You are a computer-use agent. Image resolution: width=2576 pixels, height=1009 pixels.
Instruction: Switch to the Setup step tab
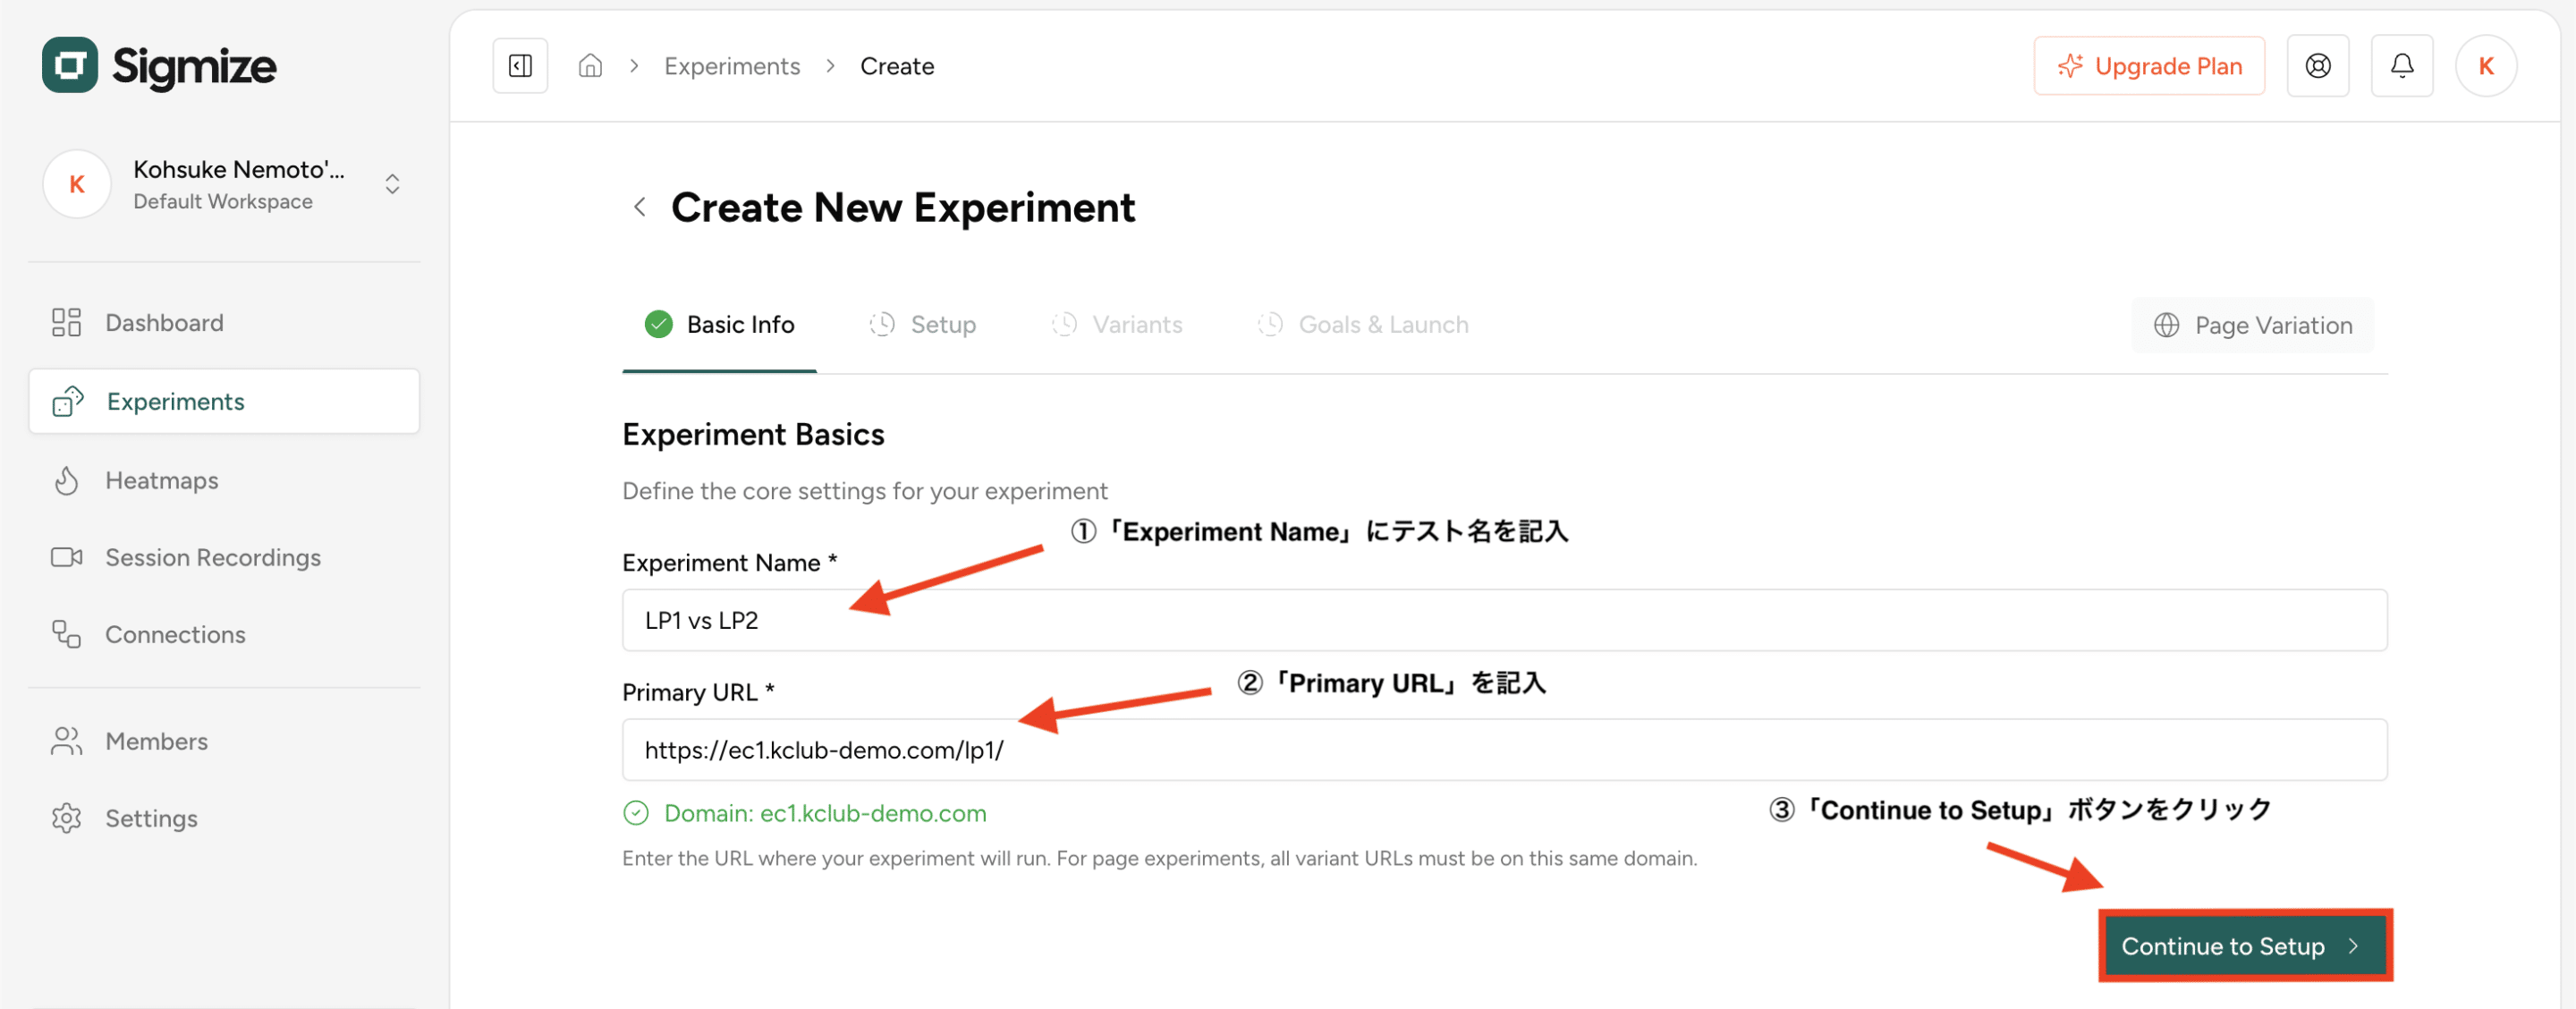[923, 325]
